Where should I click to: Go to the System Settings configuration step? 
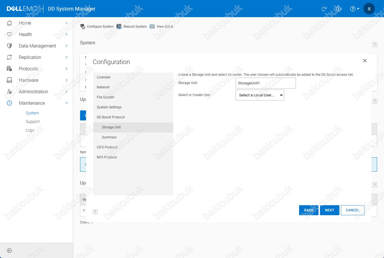[x=133, y=107]
